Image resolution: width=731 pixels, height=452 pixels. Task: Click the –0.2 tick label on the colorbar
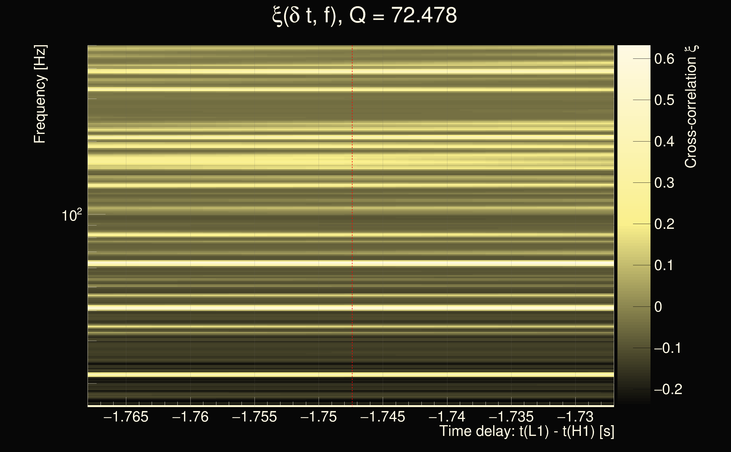[x=668, y=389]
